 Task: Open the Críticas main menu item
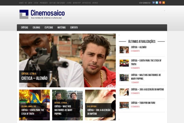click(25, 28)
